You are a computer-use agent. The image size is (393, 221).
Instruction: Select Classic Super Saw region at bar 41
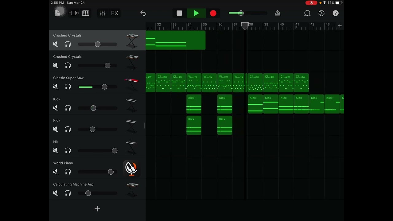point(301,83)
